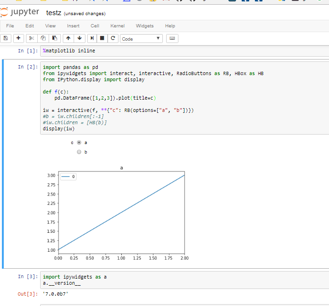Click the In [2]: prompt
The image size is (329, 306).
(28, 67)
